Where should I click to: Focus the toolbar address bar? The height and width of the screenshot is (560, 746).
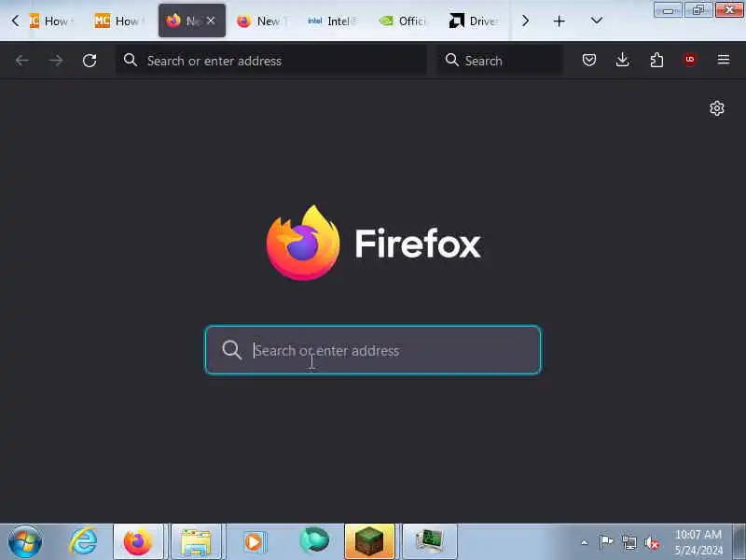(x=271, y=61)
